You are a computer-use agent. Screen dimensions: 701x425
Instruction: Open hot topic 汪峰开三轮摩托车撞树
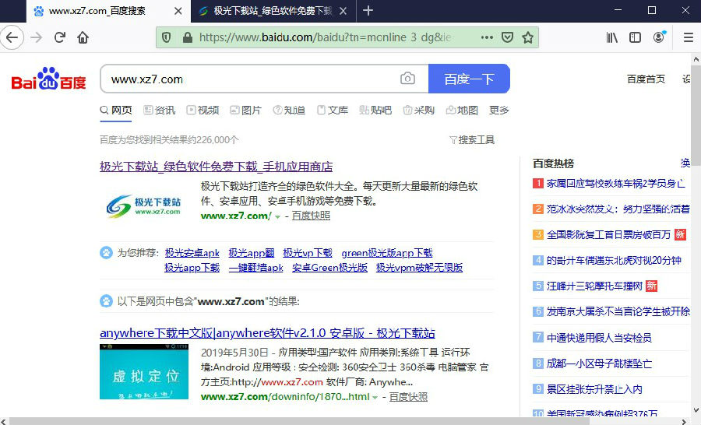tap(594, 286)
